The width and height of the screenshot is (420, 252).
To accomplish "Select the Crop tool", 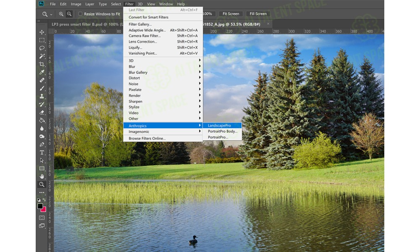I will (x=42, y=64).
